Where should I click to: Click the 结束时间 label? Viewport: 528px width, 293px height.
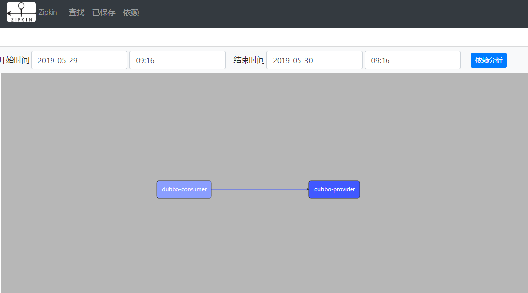click(249, 60)
